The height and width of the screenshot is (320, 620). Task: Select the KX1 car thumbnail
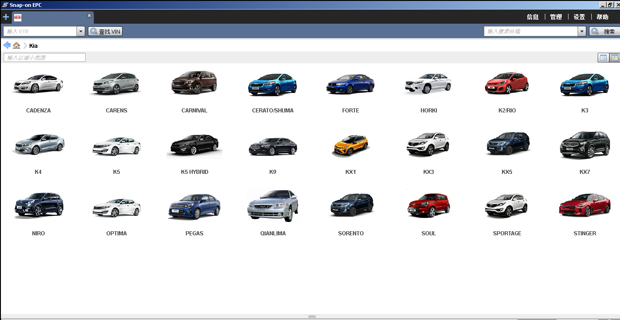click(350, 145)
